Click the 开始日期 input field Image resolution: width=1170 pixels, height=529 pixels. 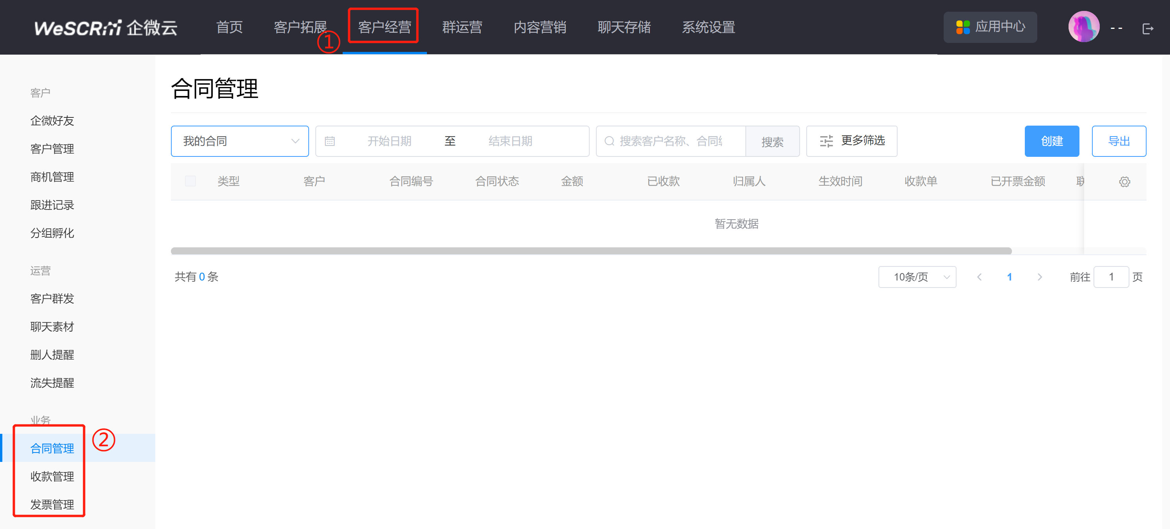click(x=389, y=141)
